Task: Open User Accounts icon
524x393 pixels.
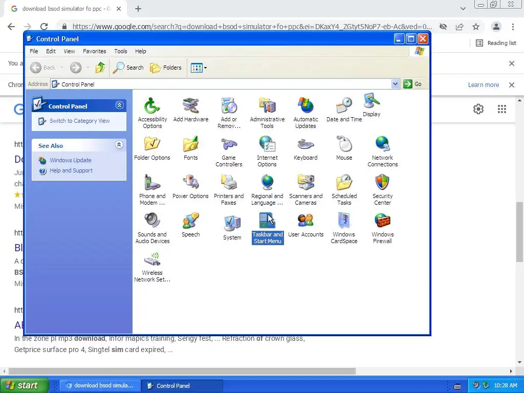Action: pos(305,225)
